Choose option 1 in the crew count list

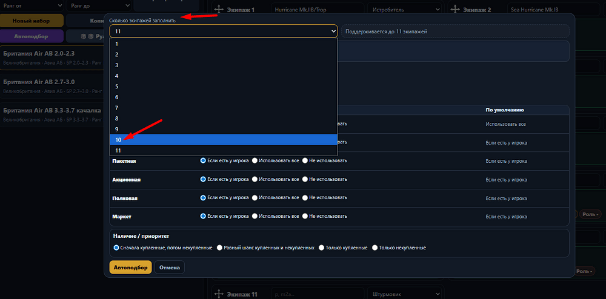click(224, 44)
